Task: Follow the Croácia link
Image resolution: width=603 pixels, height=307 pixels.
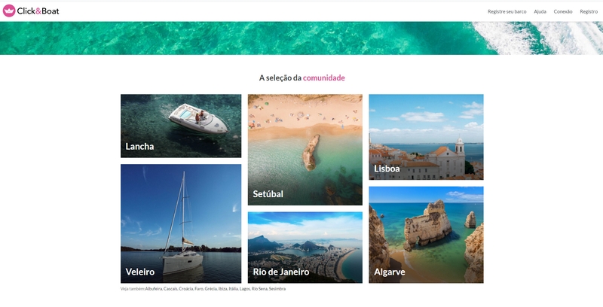Action: [x=185, y=289]
